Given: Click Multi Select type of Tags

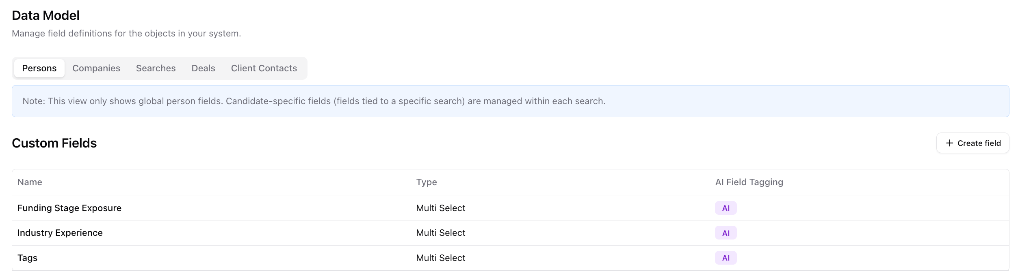Looking at the screenshot, I should click(441, 258).
